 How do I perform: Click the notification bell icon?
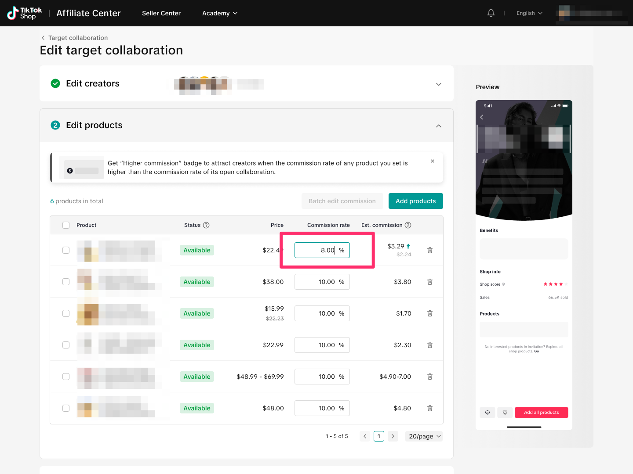point(491,13)
